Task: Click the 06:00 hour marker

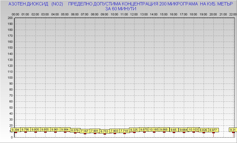Action: pos(75,14)
